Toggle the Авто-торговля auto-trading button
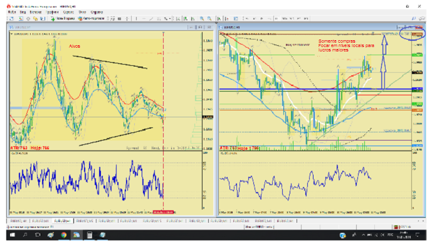The width and height of the screenshot is (437, 251). (x=92, y=19)
